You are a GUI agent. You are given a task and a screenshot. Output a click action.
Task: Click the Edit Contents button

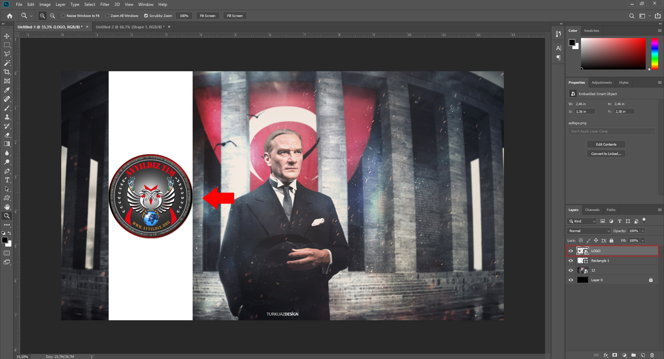click(606, 144)
